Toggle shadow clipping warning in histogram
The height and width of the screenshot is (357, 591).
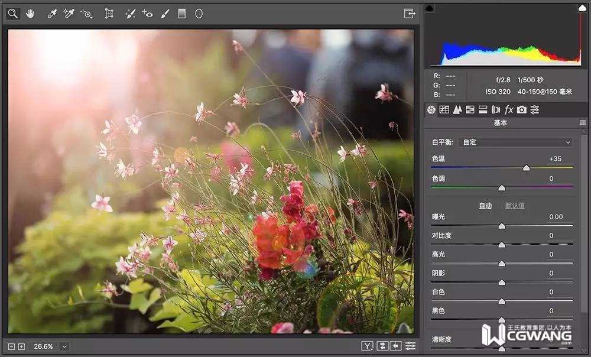(x=430, y=8)
